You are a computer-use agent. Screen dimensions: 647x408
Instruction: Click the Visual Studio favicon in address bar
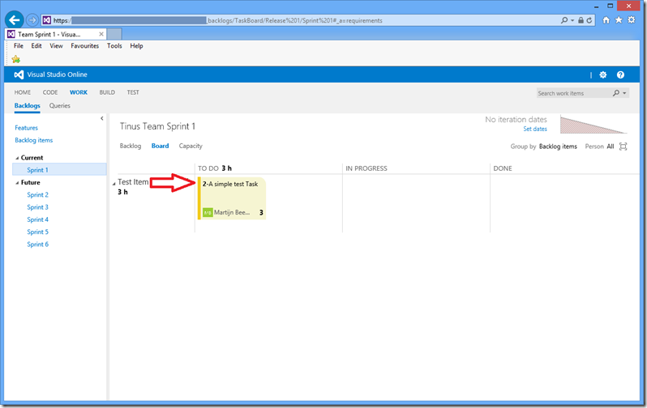(x=47, y=20)
